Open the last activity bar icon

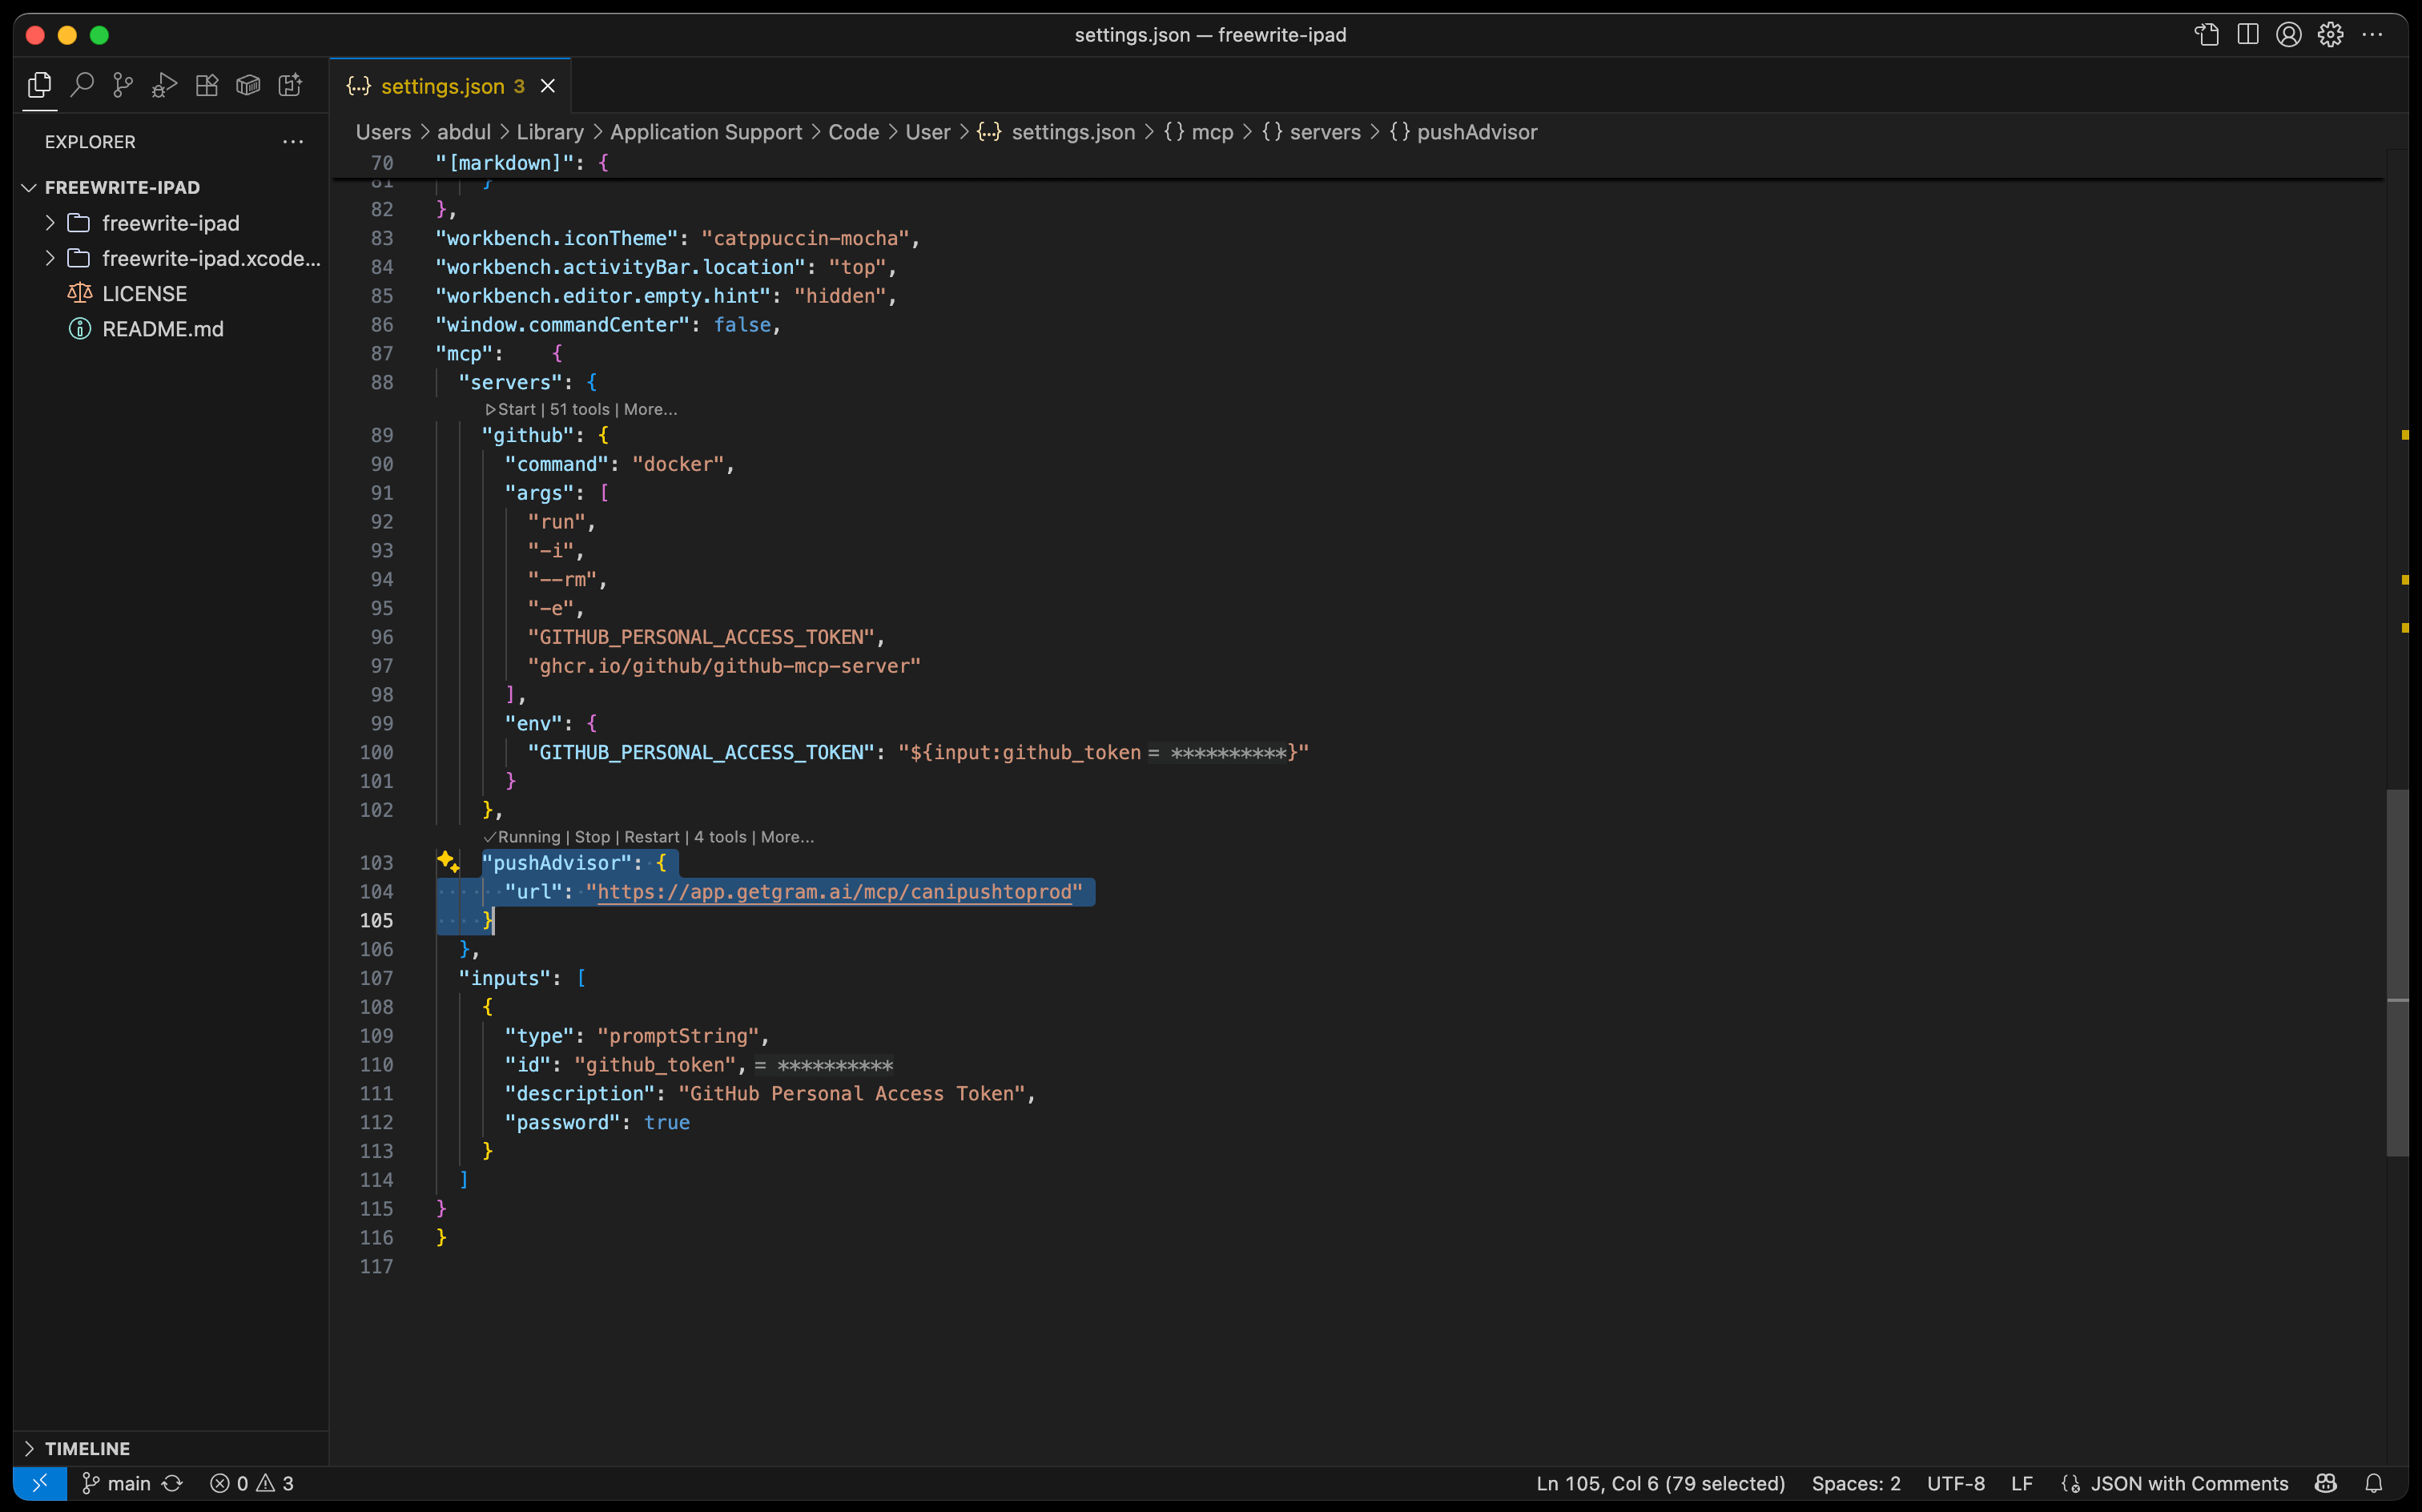(x=290, y=86)
